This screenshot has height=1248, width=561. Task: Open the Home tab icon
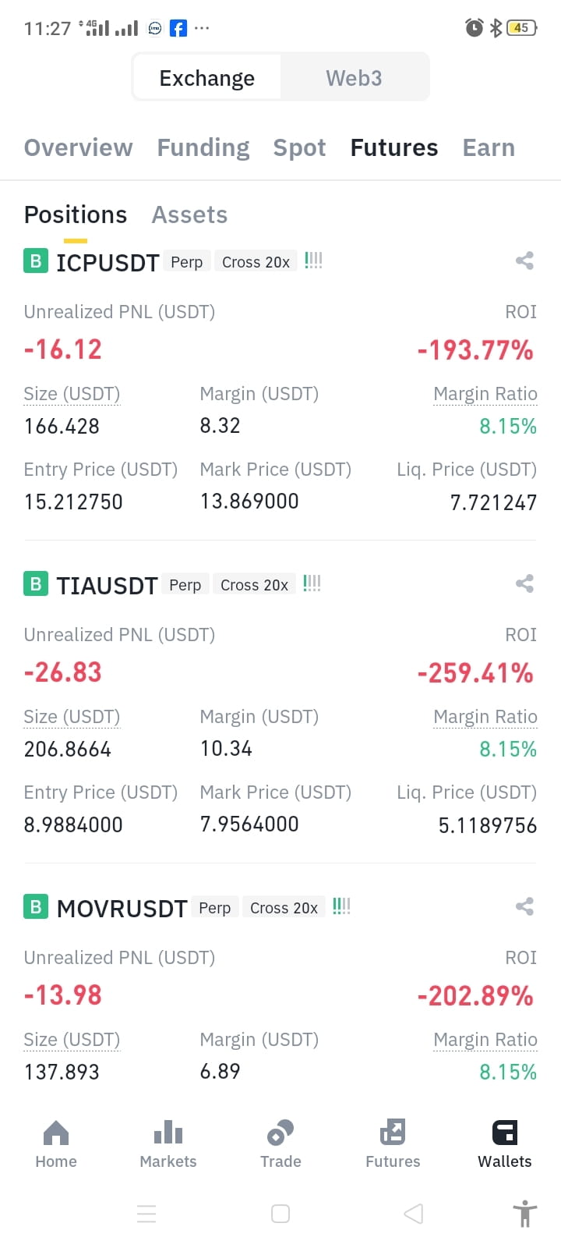(x=56, y=1132)
